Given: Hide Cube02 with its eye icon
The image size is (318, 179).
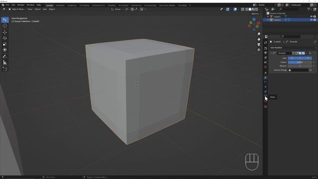Looking at the screenshot, I should [312, 20].
